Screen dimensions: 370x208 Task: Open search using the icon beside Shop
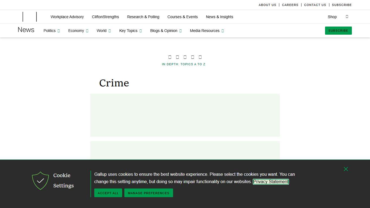[347, 17]
